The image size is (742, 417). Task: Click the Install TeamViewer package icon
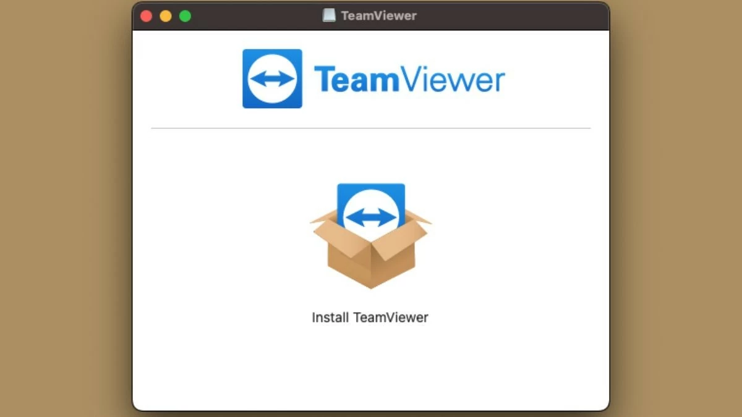click(x=370, y=238)
